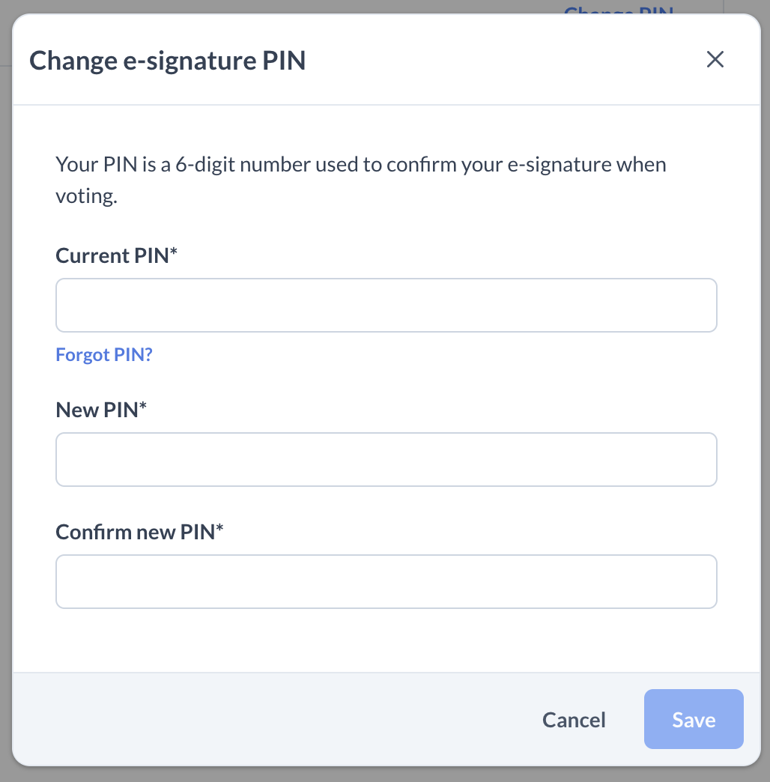Click the Current PIN label text
The height and width of the screenshot is (782, 770).
click(x=112, y=255)
